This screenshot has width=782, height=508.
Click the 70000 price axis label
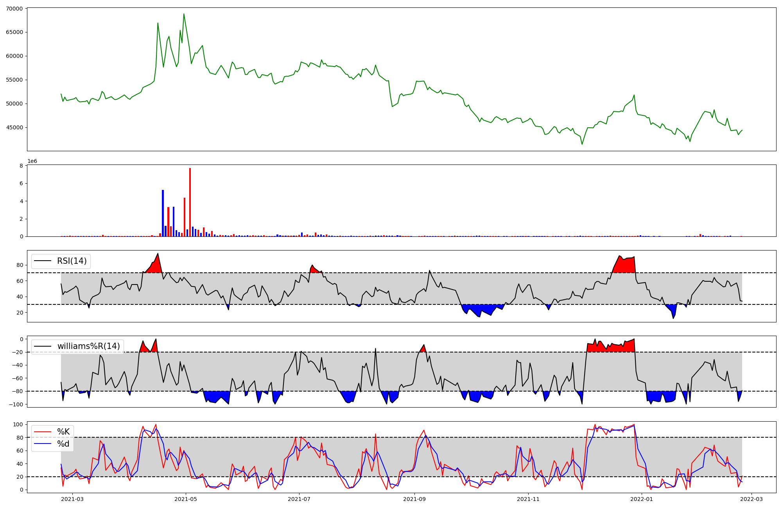coord(14,9)
